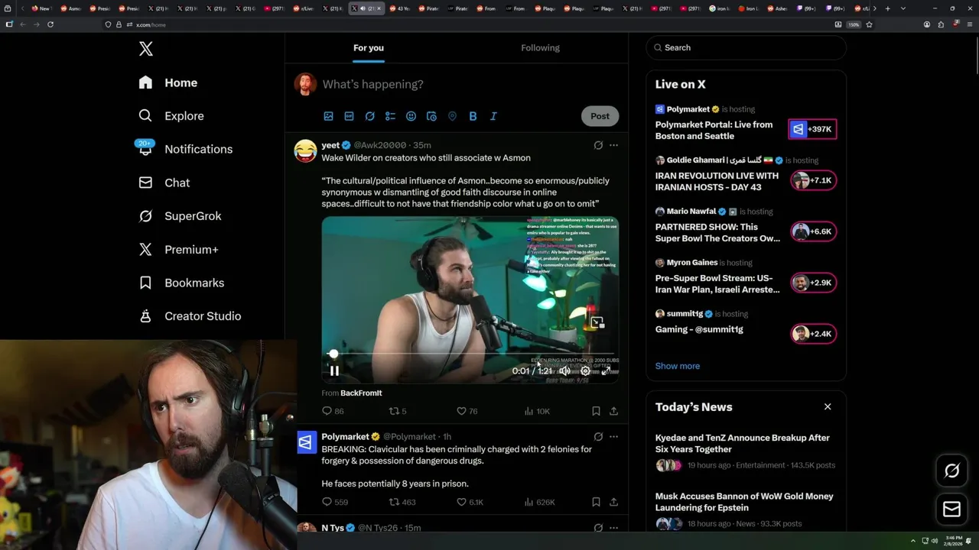
Task: Reload the page in browser
Action: pos(50,24)
